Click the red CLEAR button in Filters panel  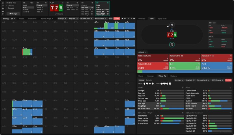pos(228,80)
